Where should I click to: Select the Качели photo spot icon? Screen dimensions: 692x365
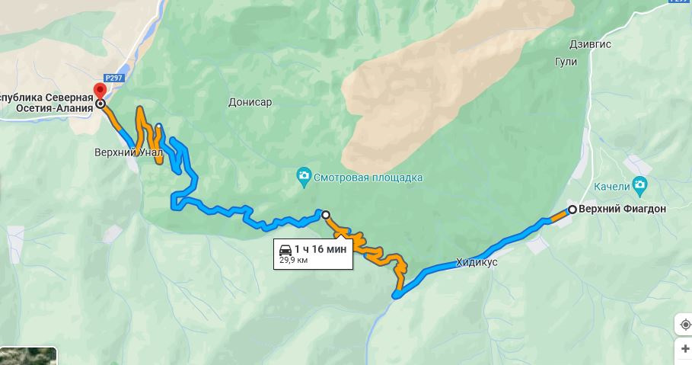(x=639, y=186)
